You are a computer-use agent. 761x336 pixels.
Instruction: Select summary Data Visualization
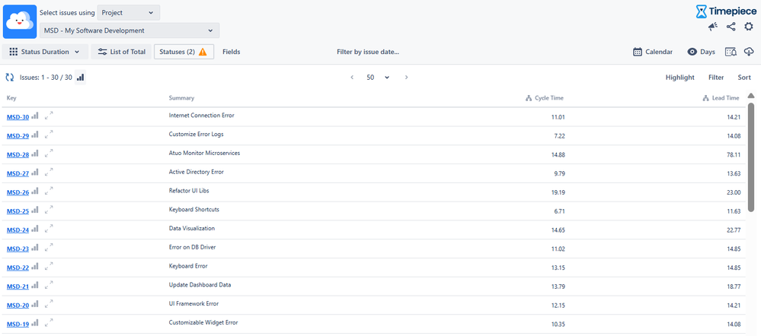(x=192, y=228)
